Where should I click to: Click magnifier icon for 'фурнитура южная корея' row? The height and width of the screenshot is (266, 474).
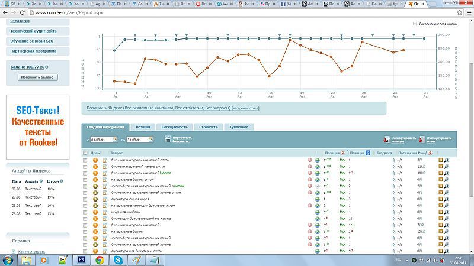pos(447,199)
